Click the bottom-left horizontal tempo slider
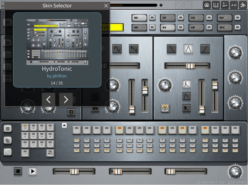Screen dimensions: 248x185 74,171
